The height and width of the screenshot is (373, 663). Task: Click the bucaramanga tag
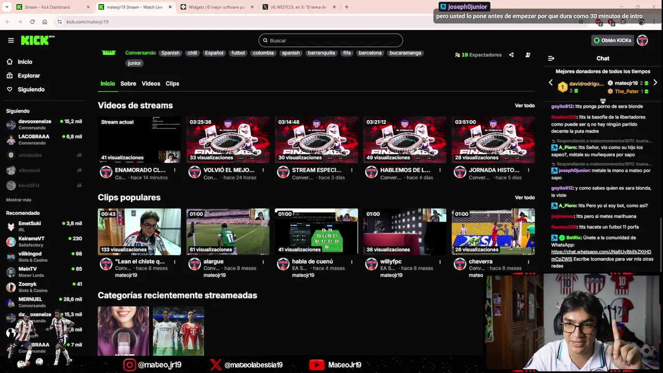(x=405, y=53)
